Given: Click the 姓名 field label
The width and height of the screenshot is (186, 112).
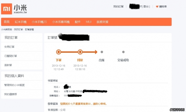Looking at the screenshot, I should coord(57,87).
